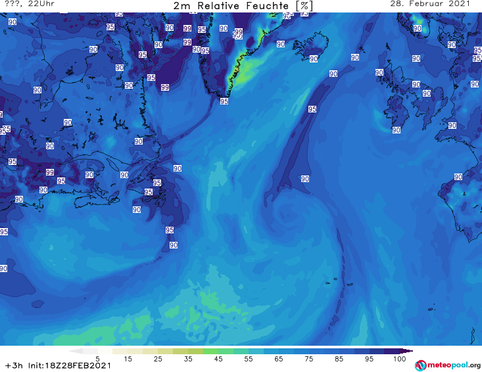The width and height of the screenshot is (482, 372).
Task: Click the legend tick label "85"
Action: click(x=339, y=359)
